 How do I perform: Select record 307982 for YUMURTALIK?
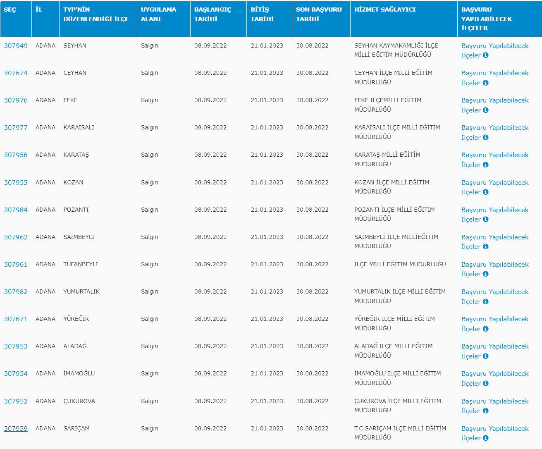[x=16, y=292]
